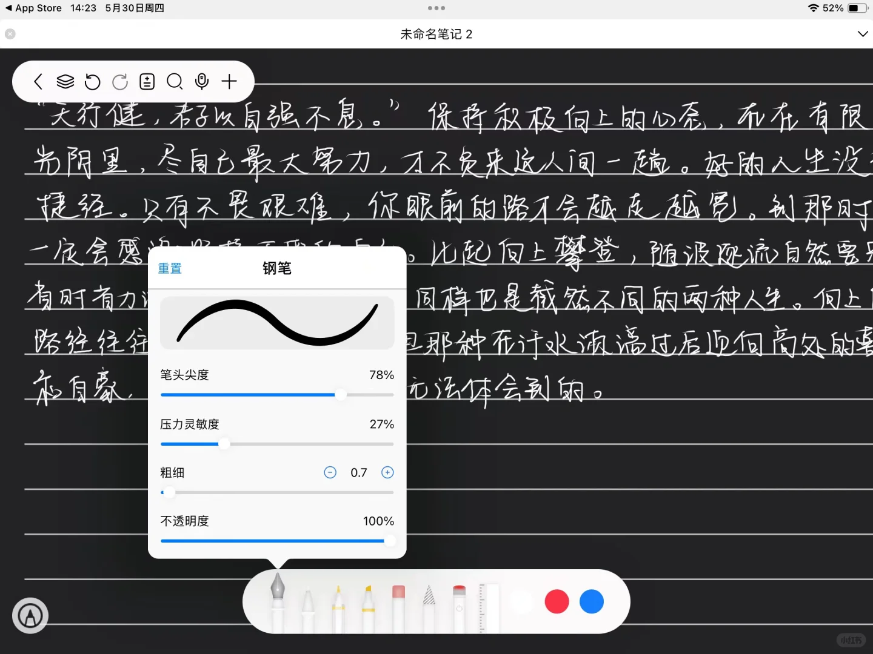Click the 不透明度 label
The width and height of the screenshot is (873, 654).
[x=184, y=521]
